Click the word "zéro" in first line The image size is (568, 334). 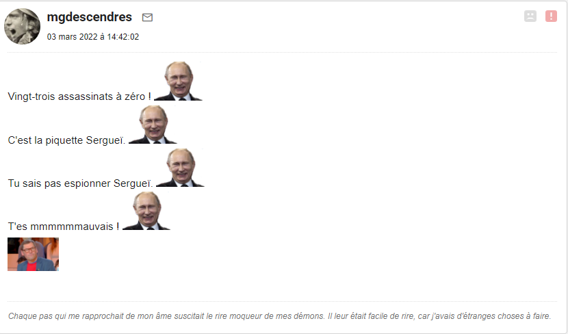pyautogui.click(x=135, y=97)
